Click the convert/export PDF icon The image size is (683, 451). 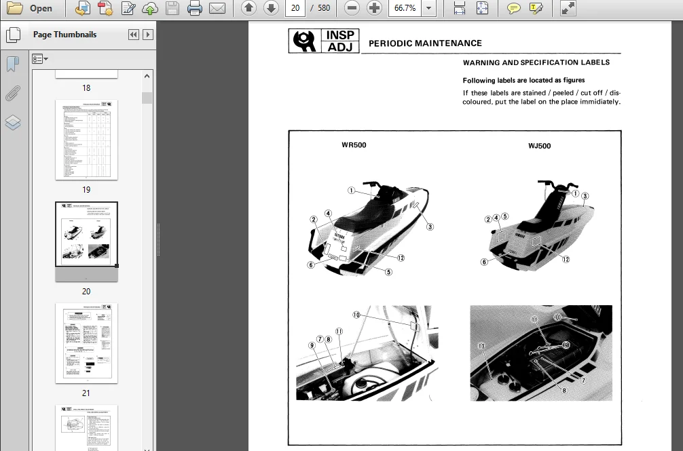[x=82, y=8]
